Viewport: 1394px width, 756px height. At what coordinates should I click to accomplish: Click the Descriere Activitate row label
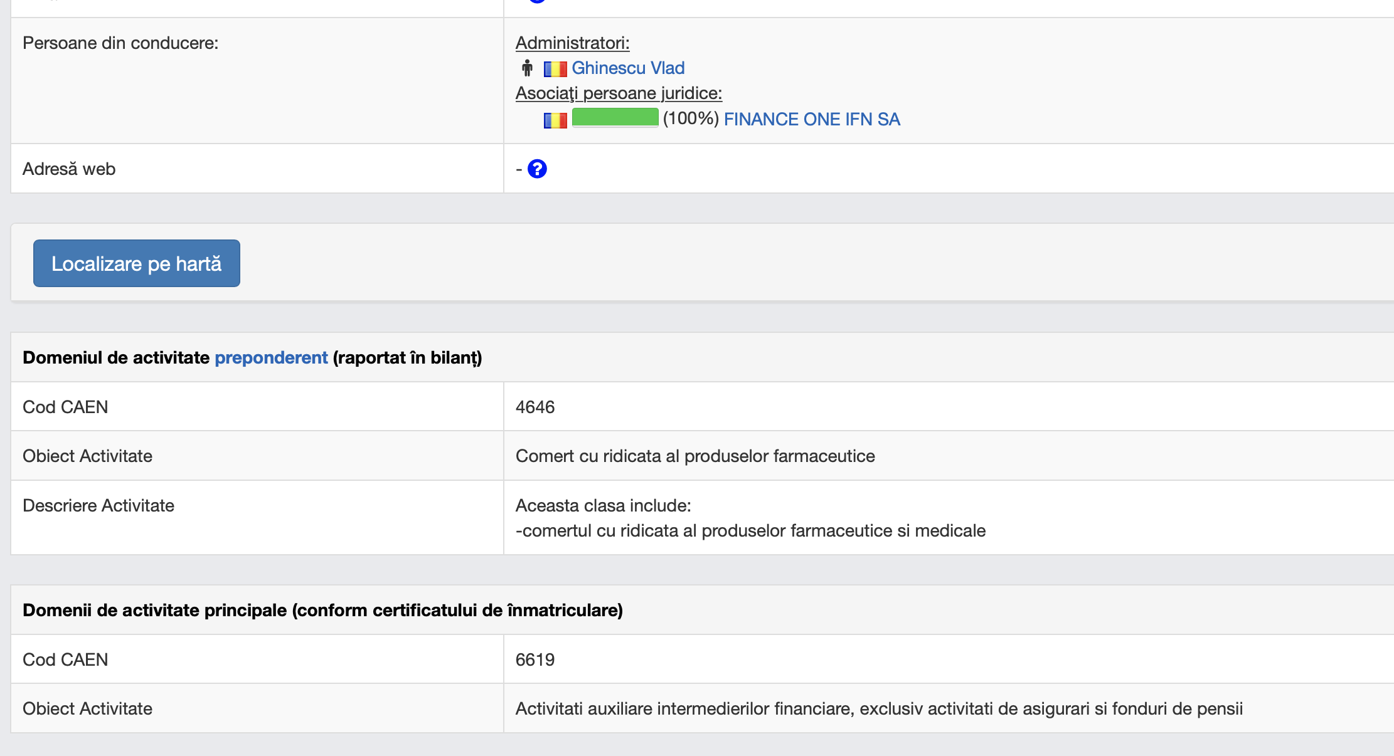(x=98, y=505)
